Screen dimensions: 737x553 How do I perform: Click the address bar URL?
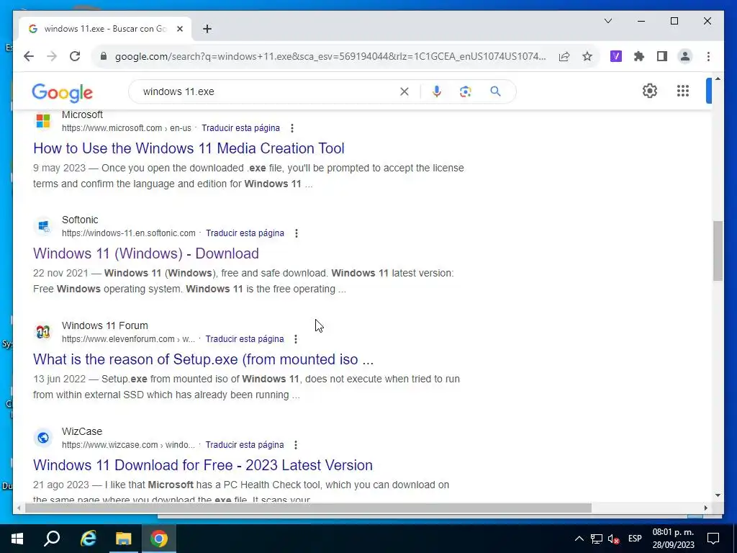(x=330, y=56)
